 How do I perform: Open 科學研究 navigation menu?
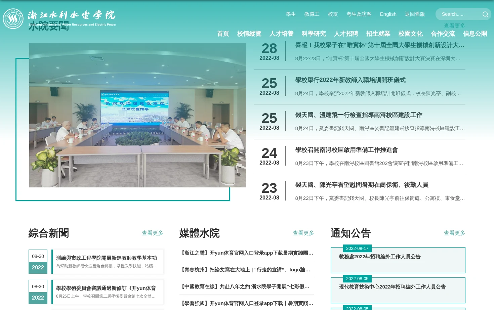314,34
